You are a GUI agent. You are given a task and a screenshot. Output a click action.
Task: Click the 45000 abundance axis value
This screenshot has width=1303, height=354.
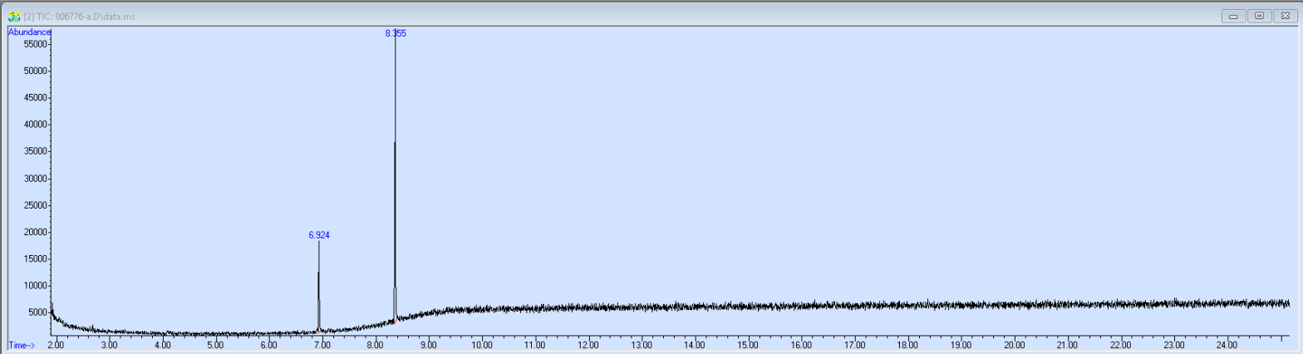point(37,98)
